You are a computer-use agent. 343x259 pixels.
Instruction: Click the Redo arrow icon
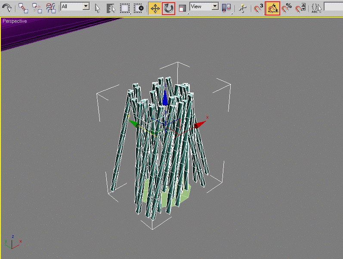coord(7,8)
